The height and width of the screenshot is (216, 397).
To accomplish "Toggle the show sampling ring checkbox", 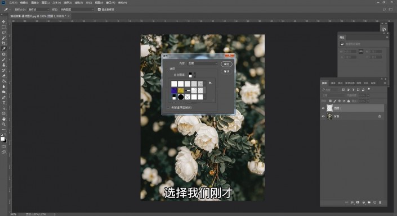I will pos(99,10).
